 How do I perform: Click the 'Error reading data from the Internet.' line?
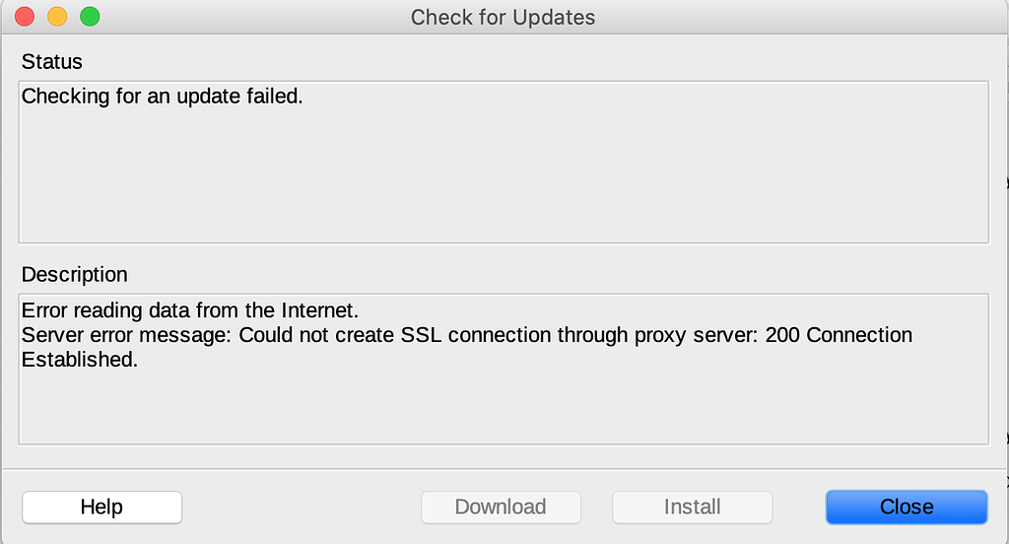pos(190,310)
